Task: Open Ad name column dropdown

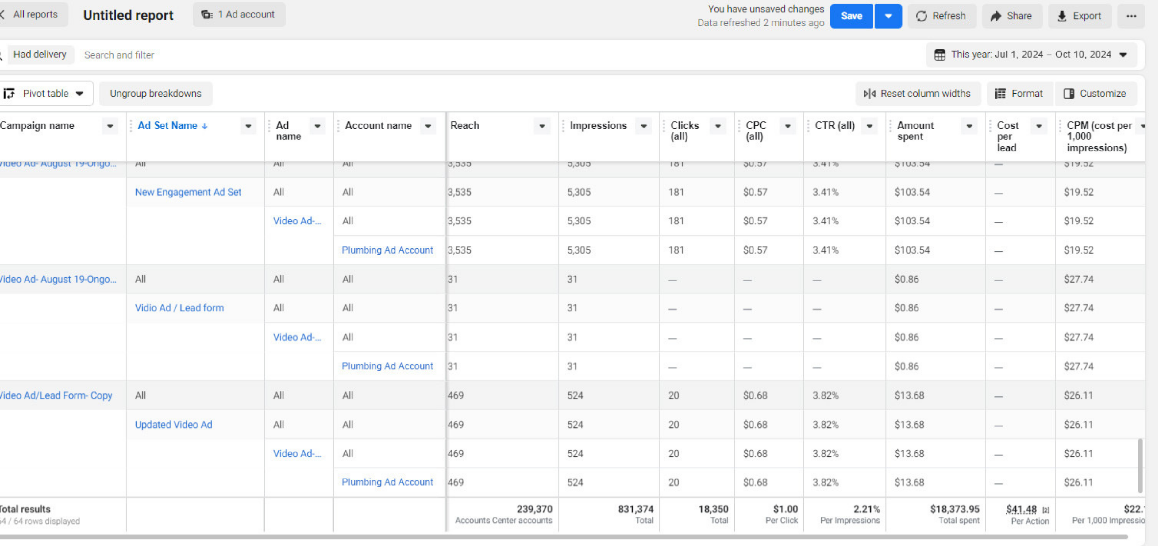Action: [x=317, y=126]
